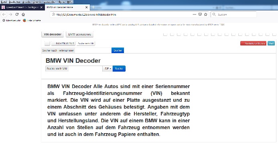This screenshot has width=278, height=146.
Task: Open the Meistbesucht bookmarks folder
Action: click(12, 21)
